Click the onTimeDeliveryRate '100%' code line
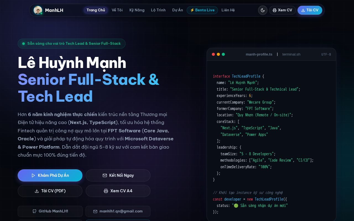Image resolution: width=354 pixels, height=221 pixels. click(246, 167)
